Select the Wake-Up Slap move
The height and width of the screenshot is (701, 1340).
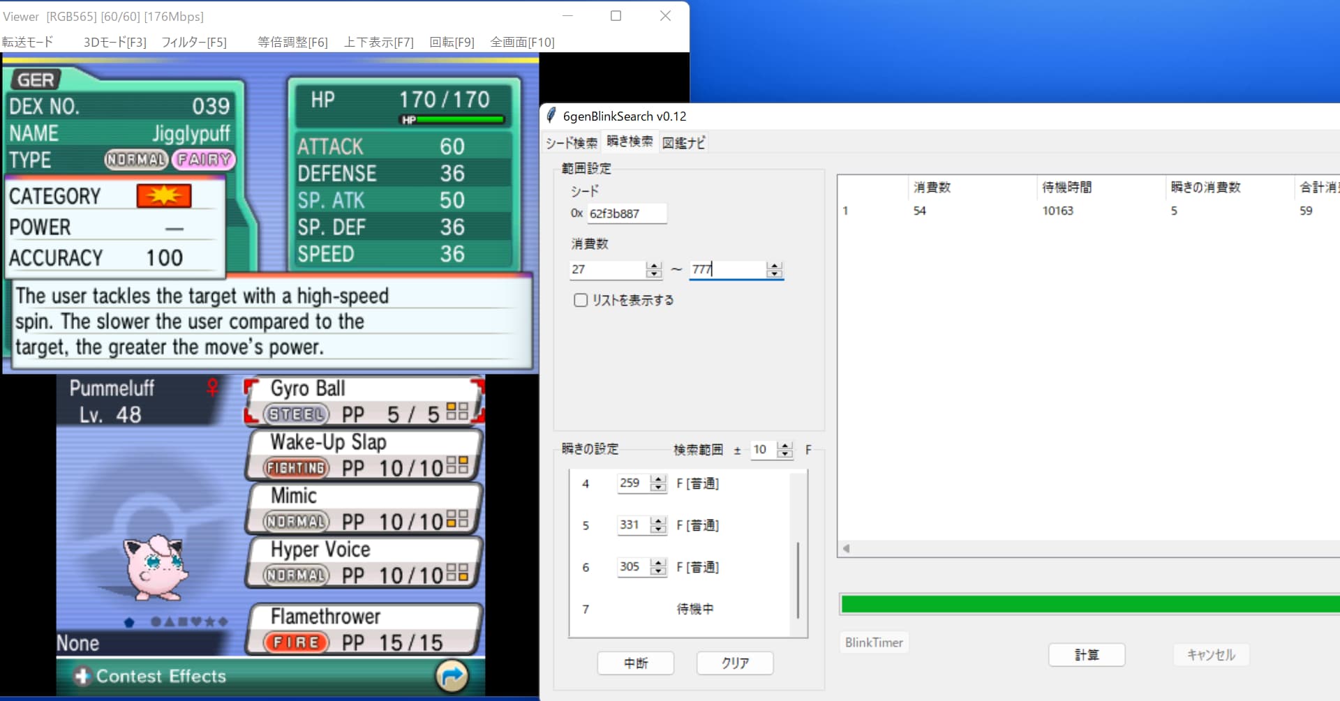(x=364, y=455)
